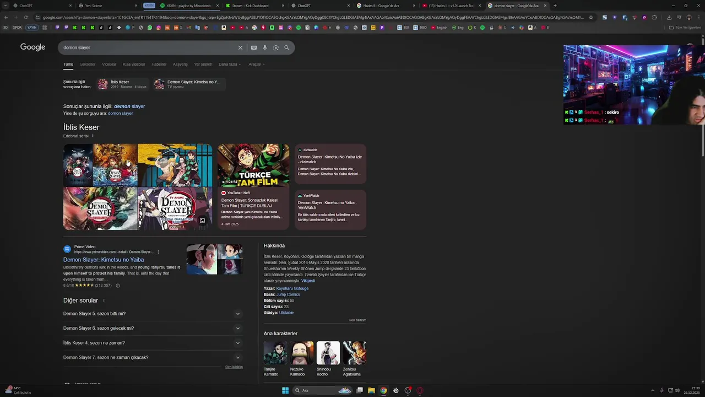The width and height of the screenshot is (705, 397).
Task: Select the İblis Keser chip
Action: (x=122, y=84)
